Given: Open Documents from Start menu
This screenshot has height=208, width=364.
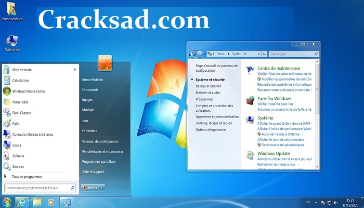Looking at the screenshot, I should pos(90,89).
